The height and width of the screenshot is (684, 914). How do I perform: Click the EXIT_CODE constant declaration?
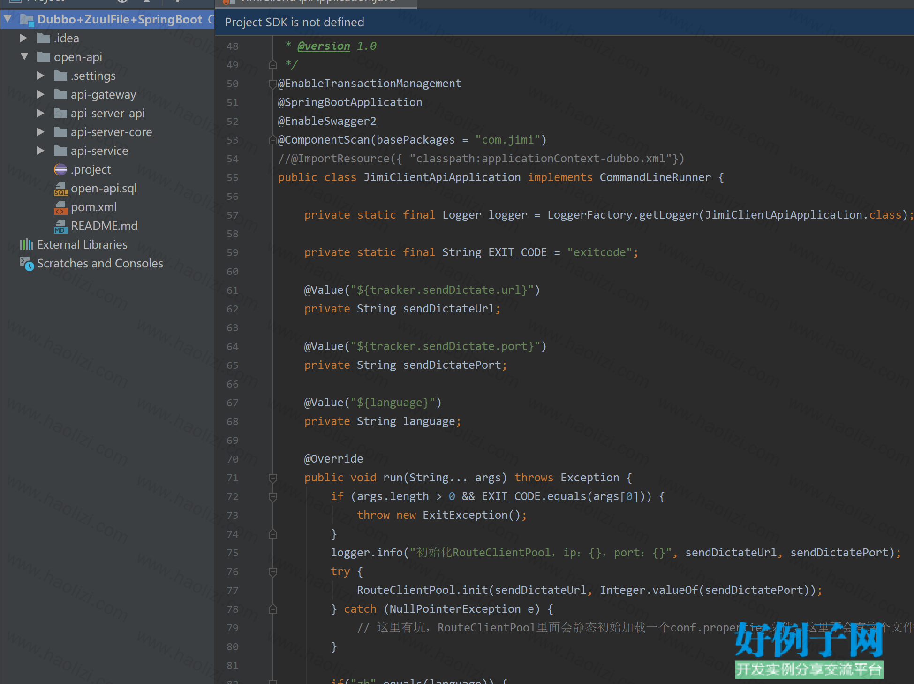[x=518, y=252]
